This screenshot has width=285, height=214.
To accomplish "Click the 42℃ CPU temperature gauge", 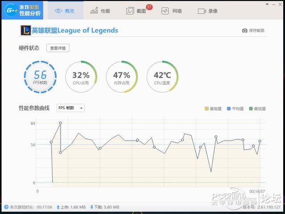I will pyautogui.click(x=163, y=77).
